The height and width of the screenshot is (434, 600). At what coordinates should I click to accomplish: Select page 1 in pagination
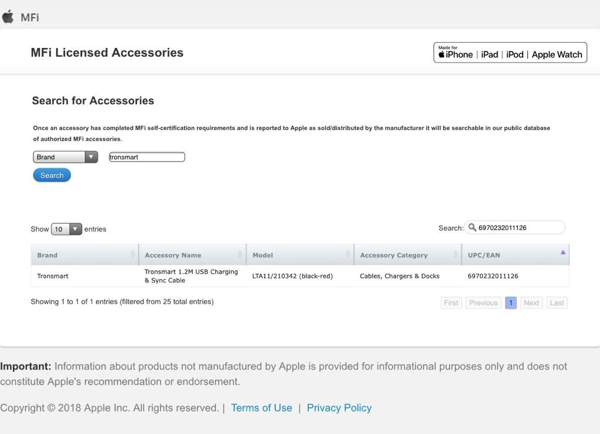click(511, 303)
